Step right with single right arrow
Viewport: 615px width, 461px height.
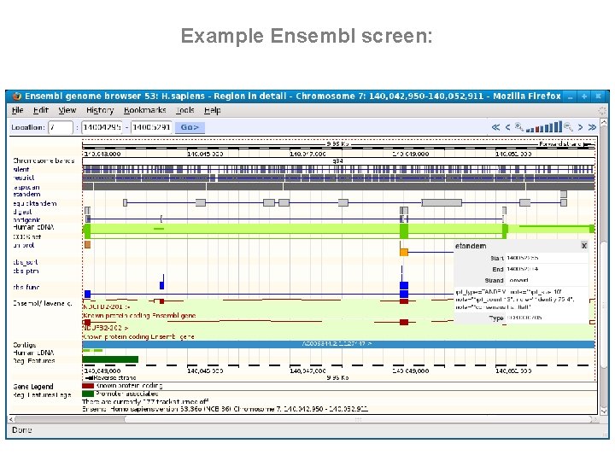tap(581, 127)
